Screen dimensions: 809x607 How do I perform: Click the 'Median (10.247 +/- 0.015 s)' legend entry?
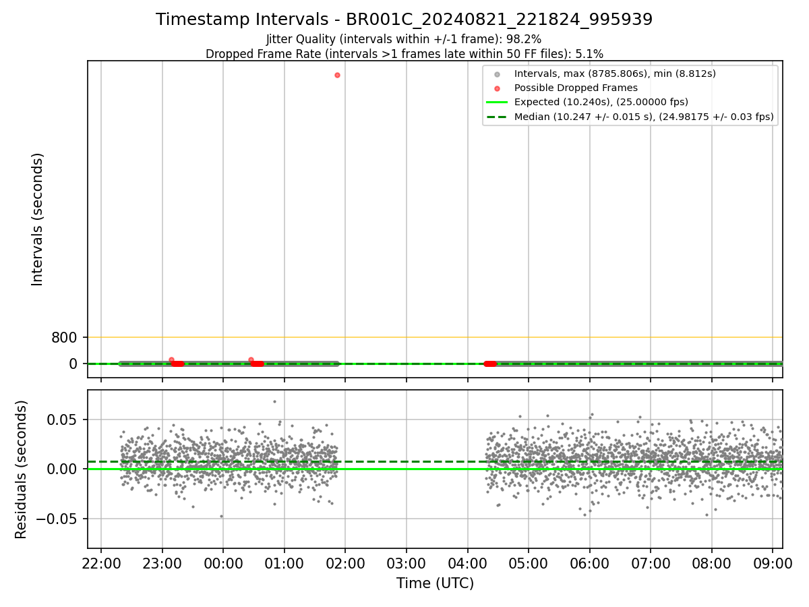[644, 117]
